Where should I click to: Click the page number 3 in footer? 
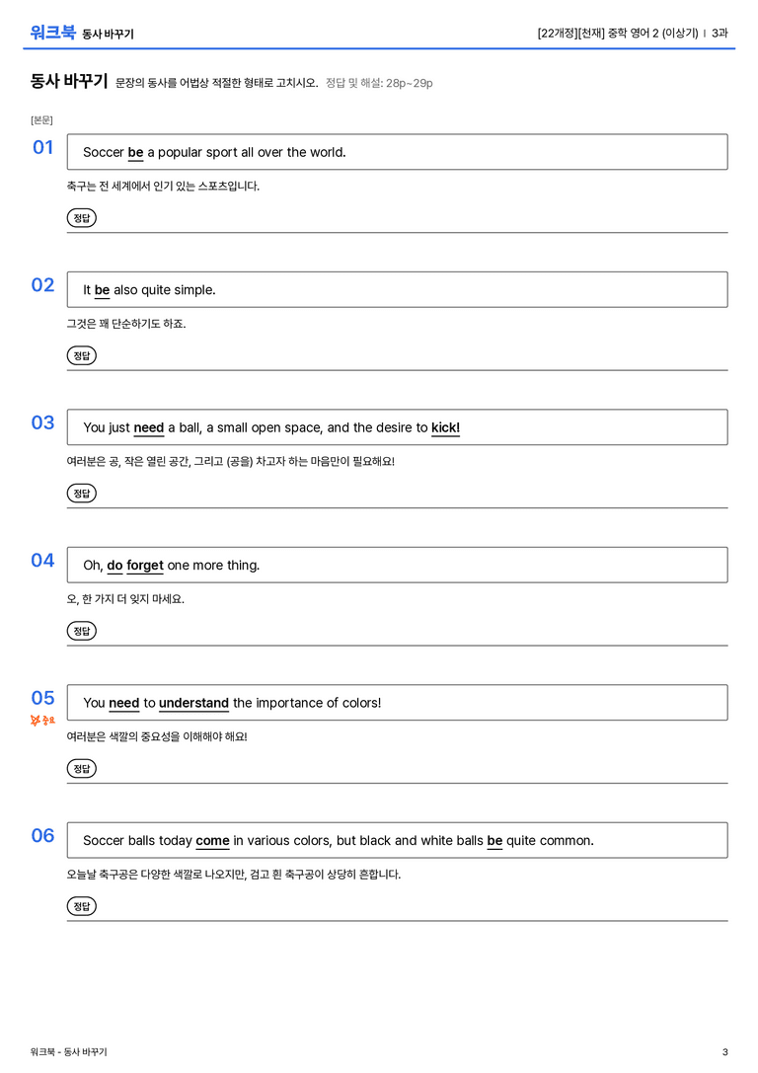[725, 1052]
